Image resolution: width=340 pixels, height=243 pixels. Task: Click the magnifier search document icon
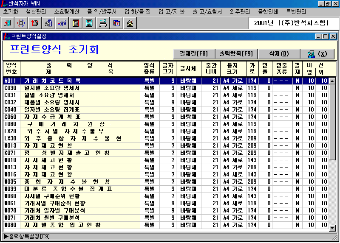[x=48, y=23]
